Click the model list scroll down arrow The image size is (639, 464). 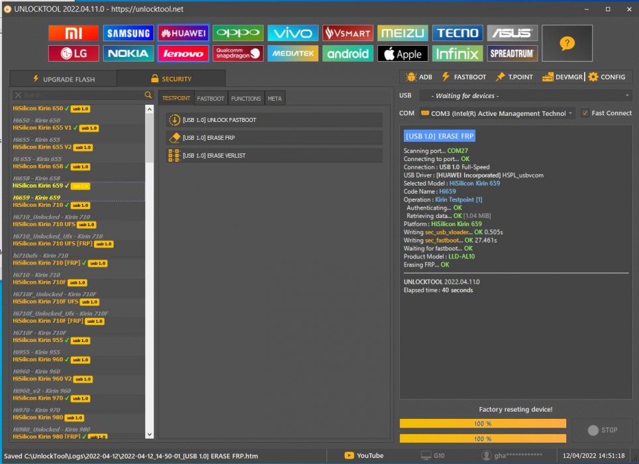[x=150, y=434]
